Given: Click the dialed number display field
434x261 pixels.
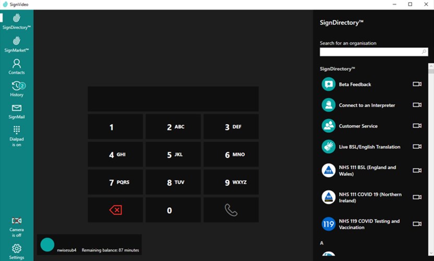Looking at the screenshot, I should pyautogui.click(x=173, y=98).
